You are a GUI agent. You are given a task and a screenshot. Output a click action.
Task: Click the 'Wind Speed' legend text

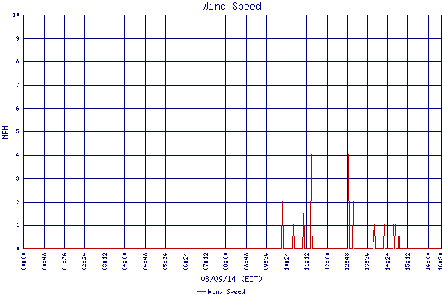click(x=226, y=291)
